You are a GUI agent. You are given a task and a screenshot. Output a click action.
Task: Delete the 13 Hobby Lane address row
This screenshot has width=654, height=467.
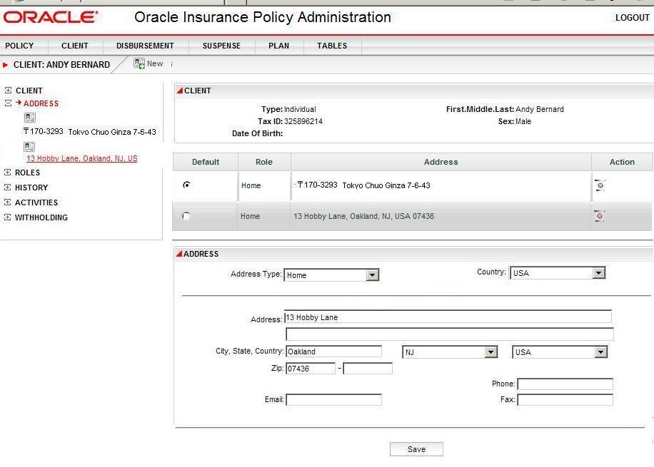point(599,216)
